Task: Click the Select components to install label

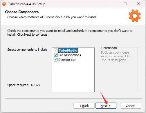Action: (x=27, y=50)
